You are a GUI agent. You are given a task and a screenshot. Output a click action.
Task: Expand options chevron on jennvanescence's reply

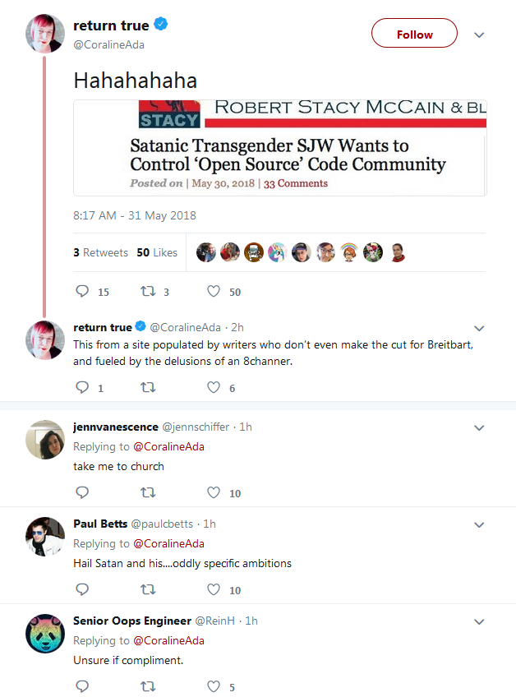click(479, 427)
